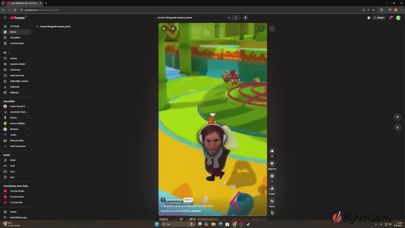Go to next Short with down arrow
This screenshot has height=228, width=405.
[397, 127]
